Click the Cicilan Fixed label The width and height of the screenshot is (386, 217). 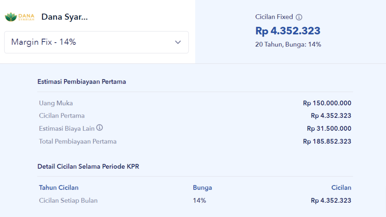(274, 17)
